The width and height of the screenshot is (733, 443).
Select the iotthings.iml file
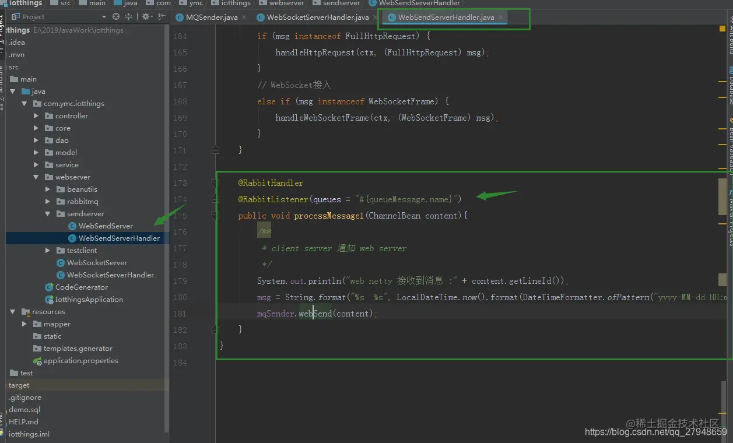[29, 434]
